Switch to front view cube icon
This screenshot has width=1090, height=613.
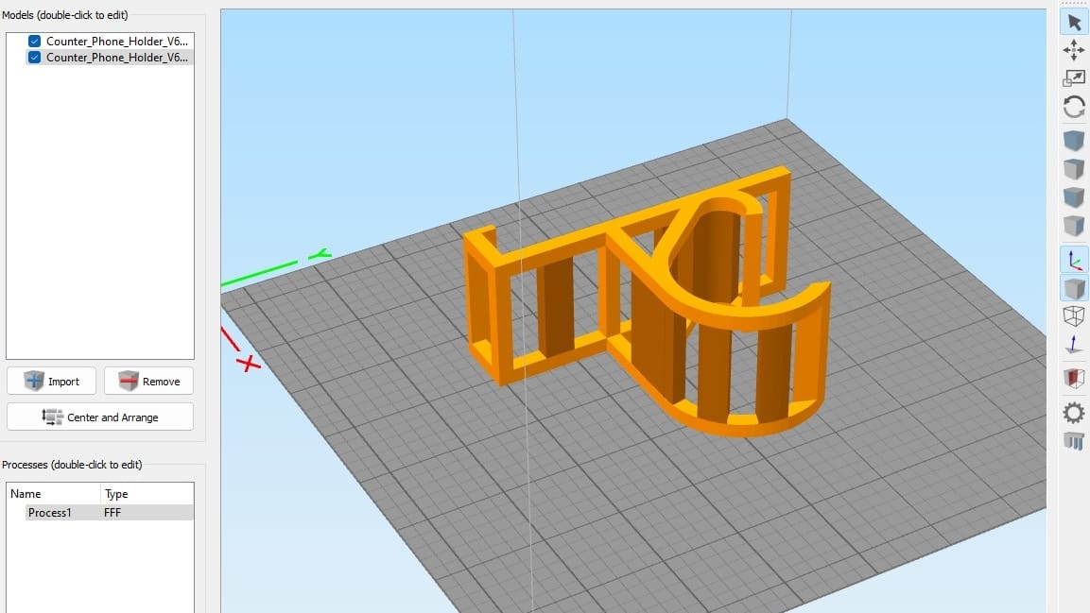tap(1074, 197)
